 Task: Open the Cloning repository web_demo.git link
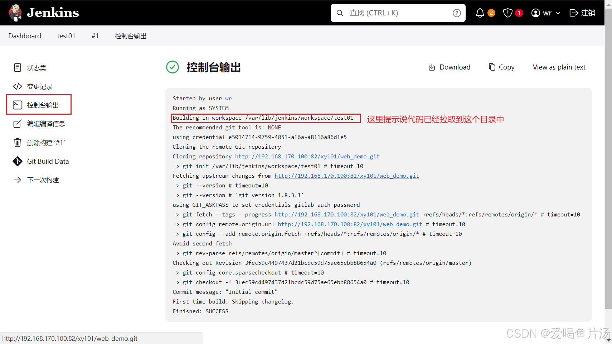(307, 157)
